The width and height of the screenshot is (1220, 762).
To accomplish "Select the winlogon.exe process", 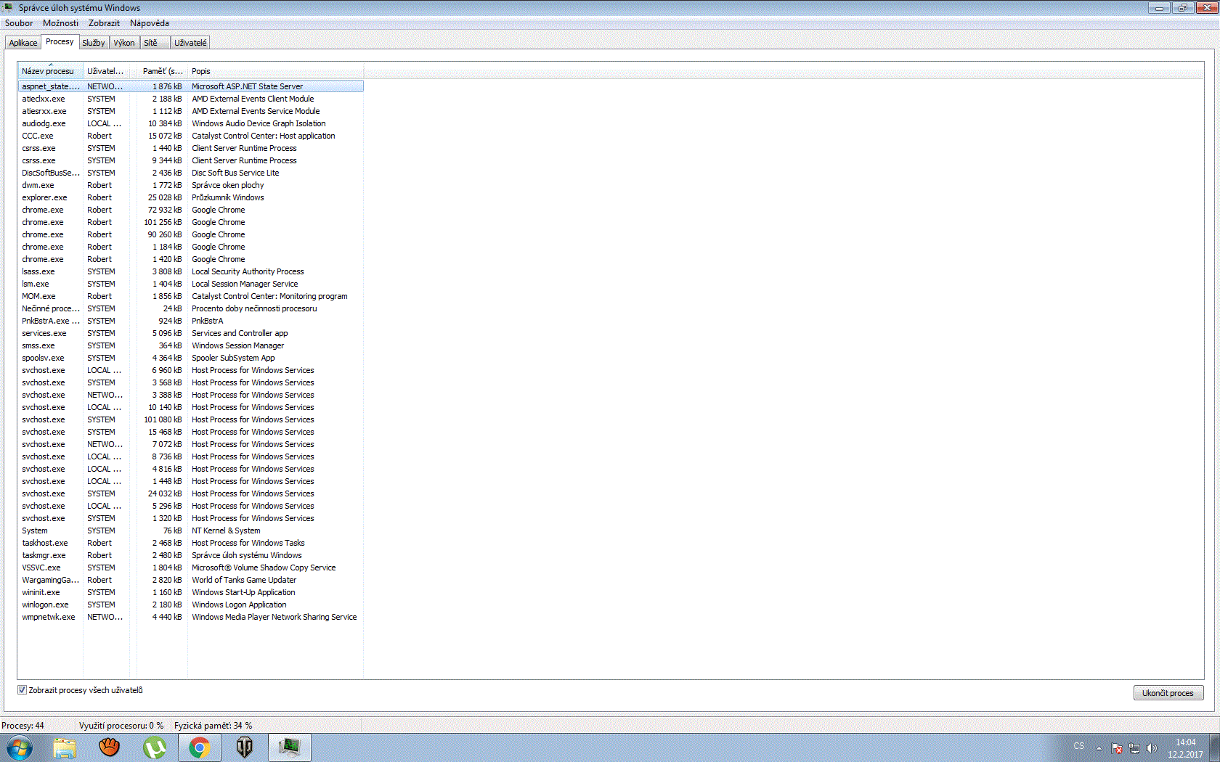I will (190, 605).
